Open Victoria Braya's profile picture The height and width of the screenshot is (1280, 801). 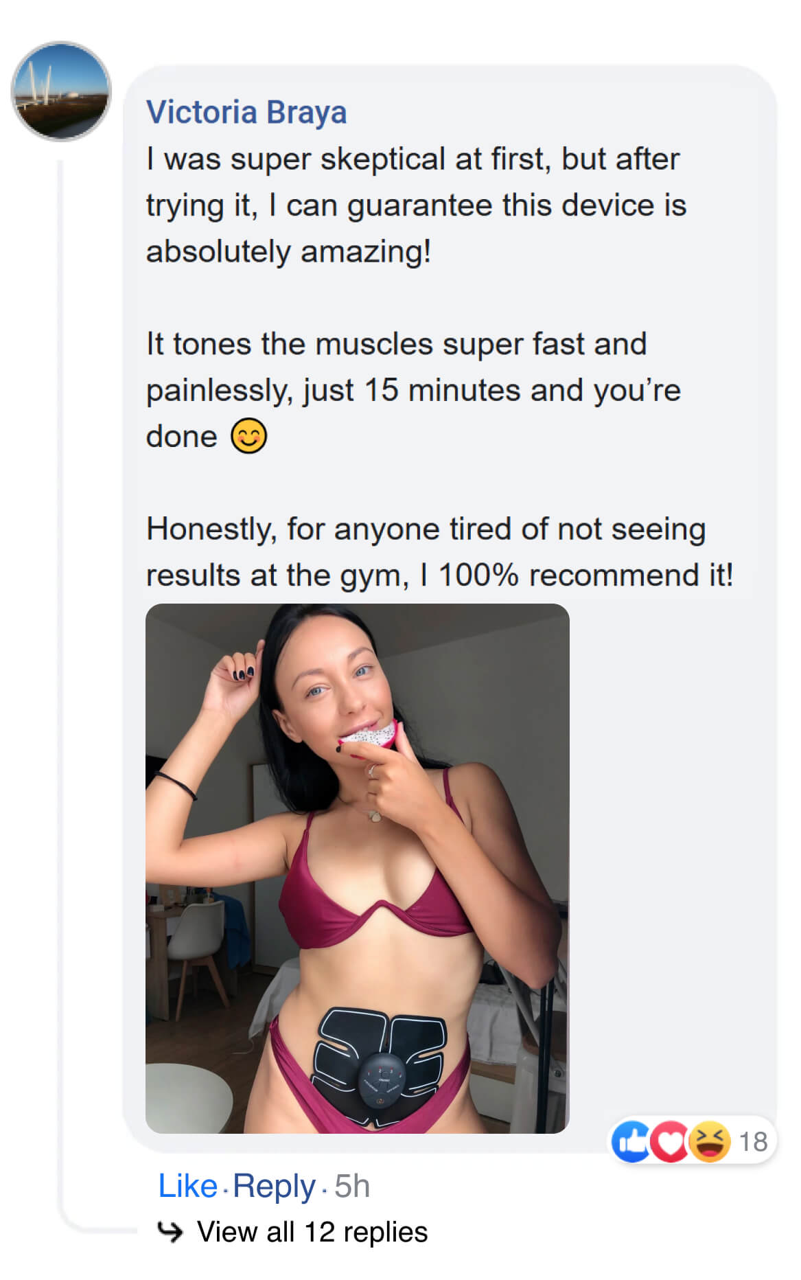click(x=61, y=91)
